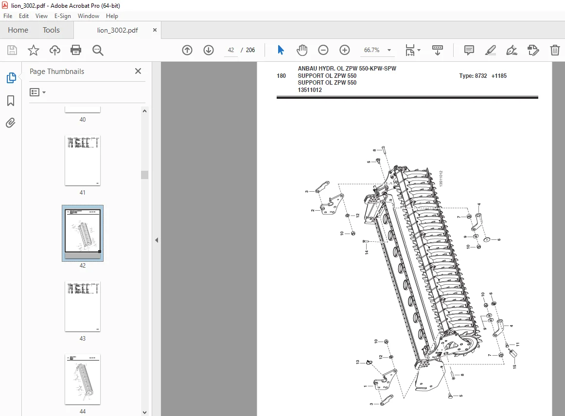
Task: Print the document with printer icon
Action: [x=76, y=50]
